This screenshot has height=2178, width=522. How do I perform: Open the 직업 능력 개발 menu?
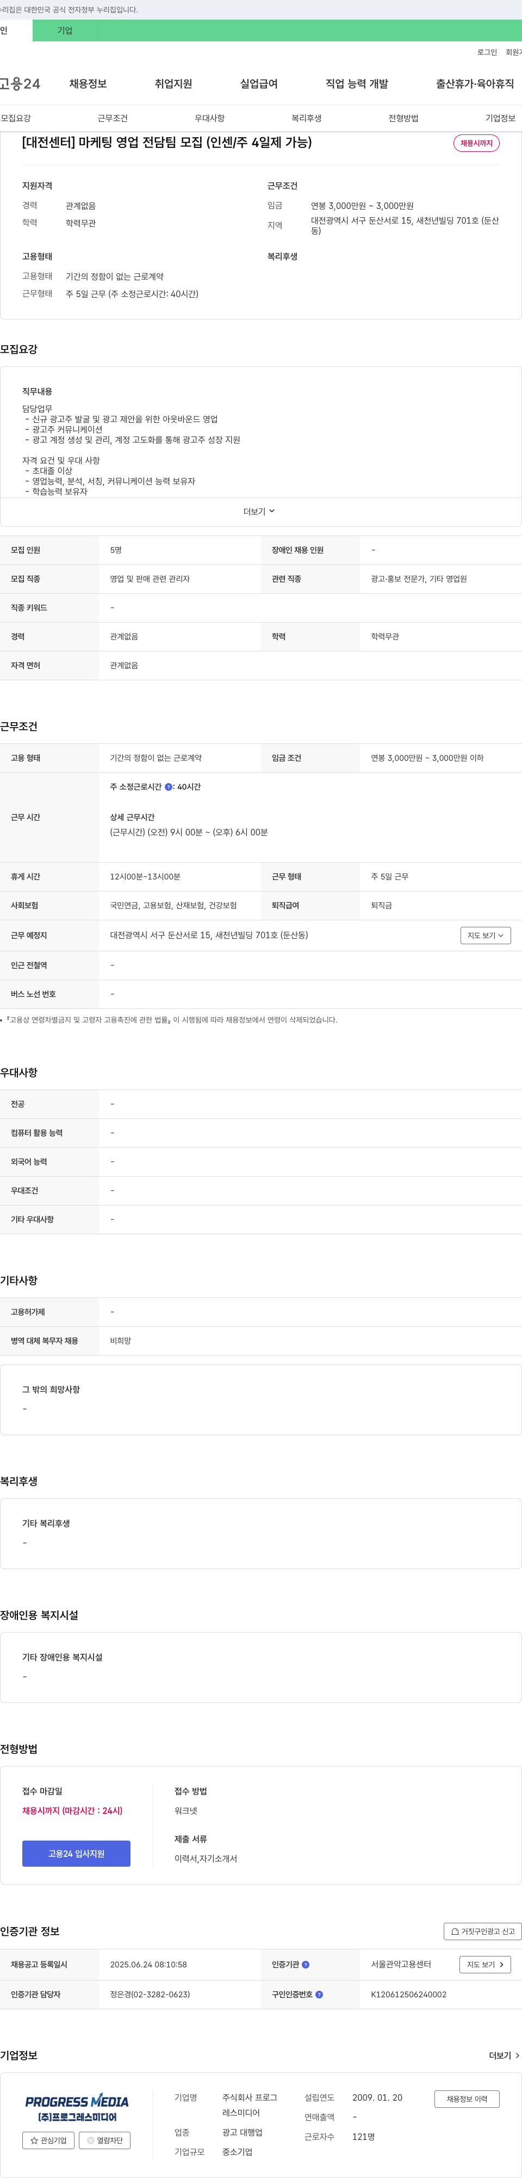357,84
